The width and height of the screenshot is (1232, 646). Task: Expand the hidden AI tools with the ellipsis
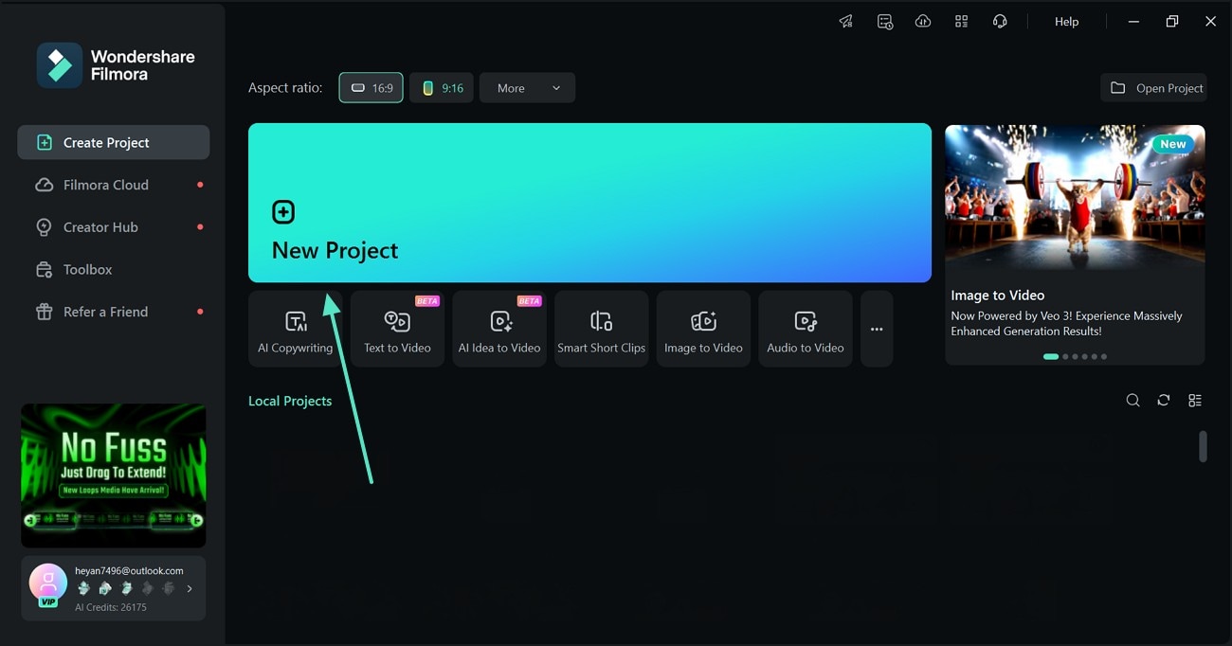[876, 327]
